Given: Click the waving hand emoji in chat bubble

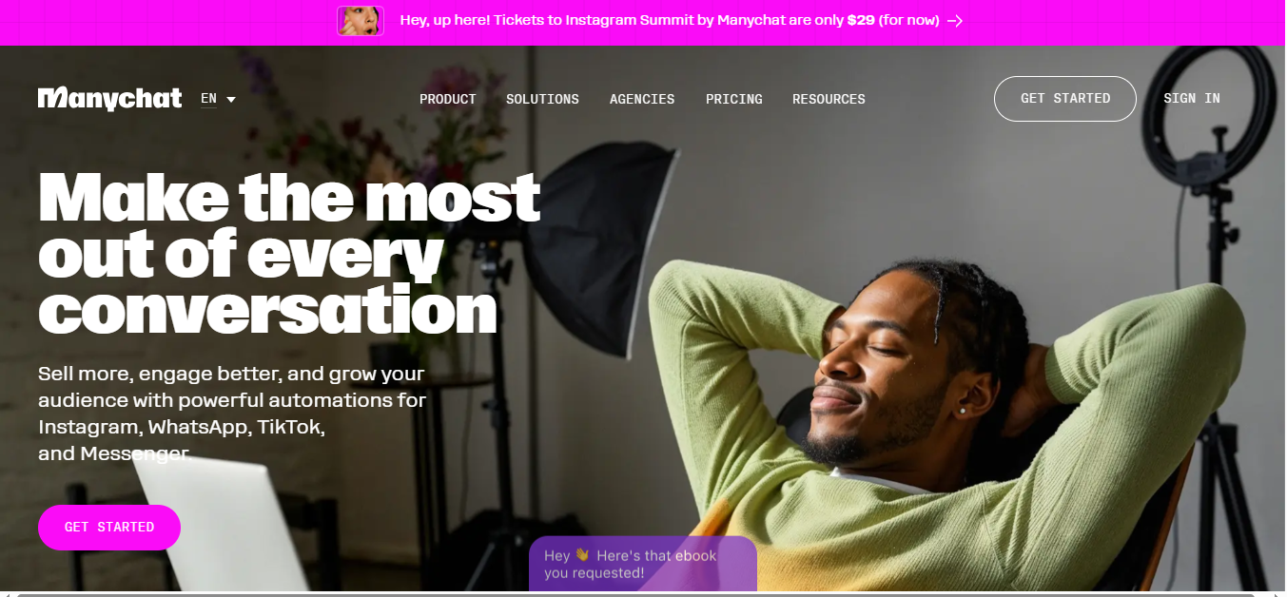Looking at the screenshot, I should click(x=583, y=555).
